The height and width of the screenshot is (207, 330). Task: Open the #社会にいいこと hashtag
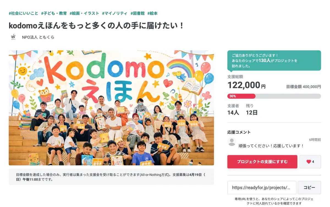[23, 13]
